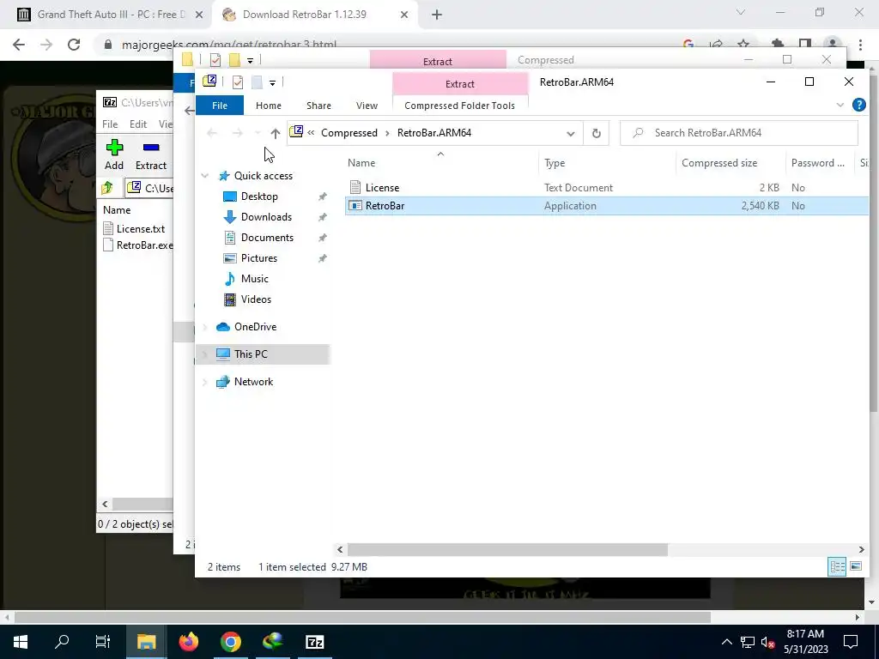Switch to Details view icon in status bar

pos(838,566)
